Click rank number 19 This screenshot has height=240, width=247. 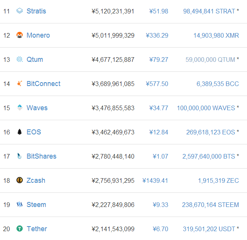point(7,205)
